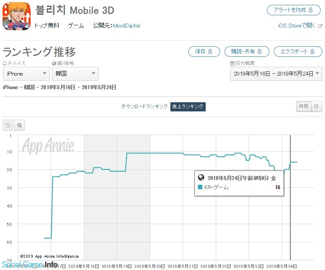
Task: Click the lock icon on 保存 button
Action: pyautogui.click(x=210, y=52)
